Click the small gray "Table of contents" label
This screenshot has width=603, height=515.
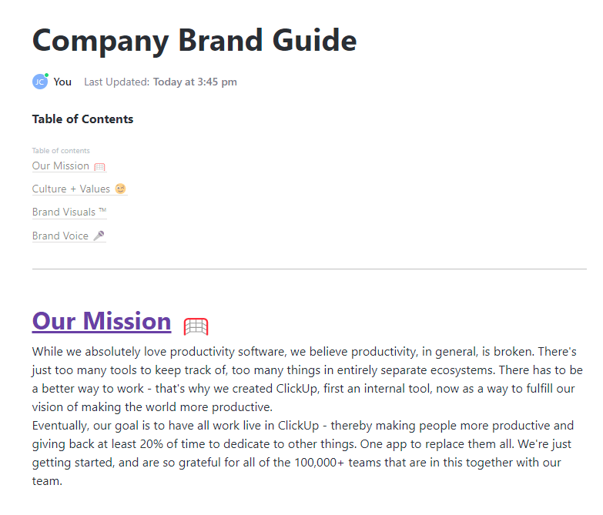coord(61,151)
